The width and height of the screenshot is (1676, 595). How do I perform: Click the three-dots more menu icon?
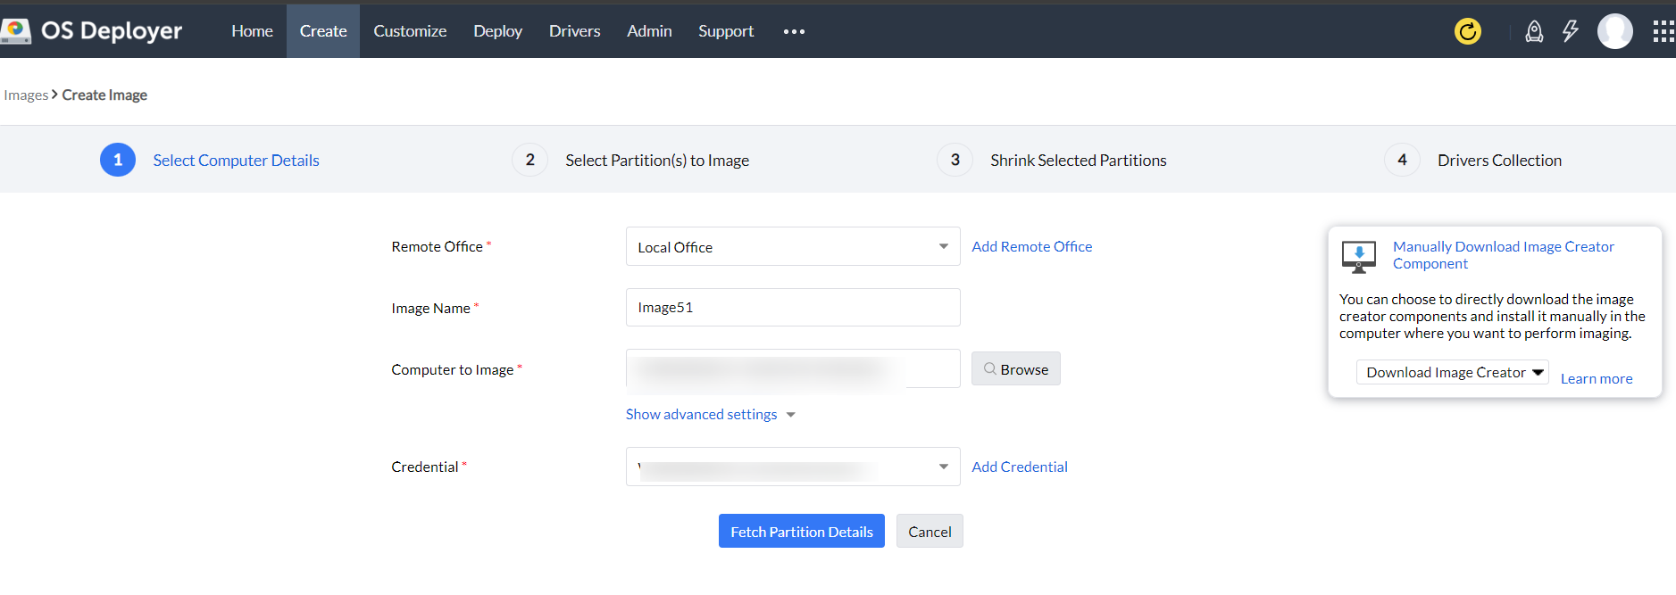click(794, 31)
